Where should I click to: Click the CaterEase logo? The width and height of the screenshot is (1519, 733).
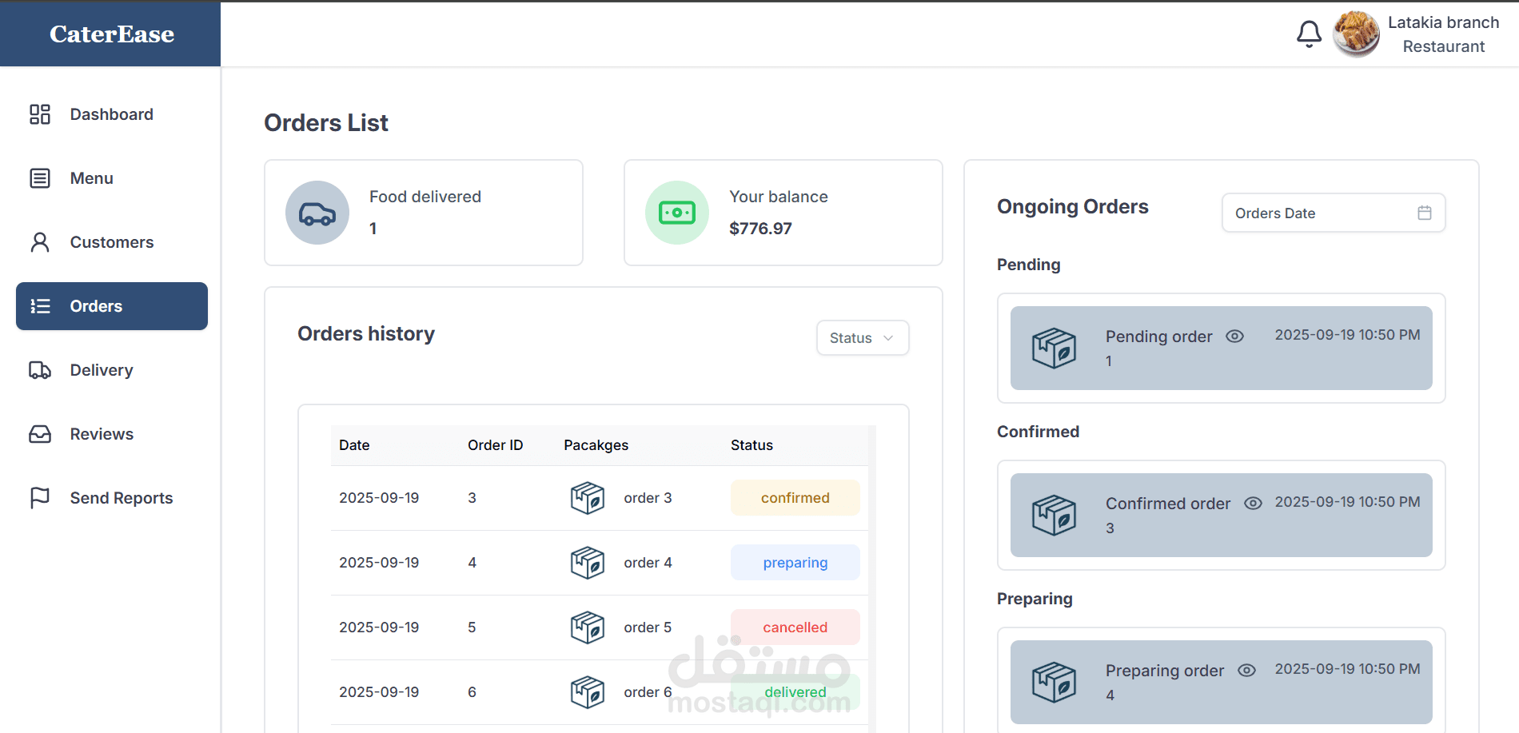111,34
